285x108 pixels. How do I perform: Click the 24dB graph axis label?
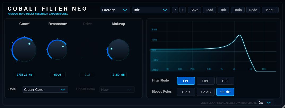tap(154, 30)
